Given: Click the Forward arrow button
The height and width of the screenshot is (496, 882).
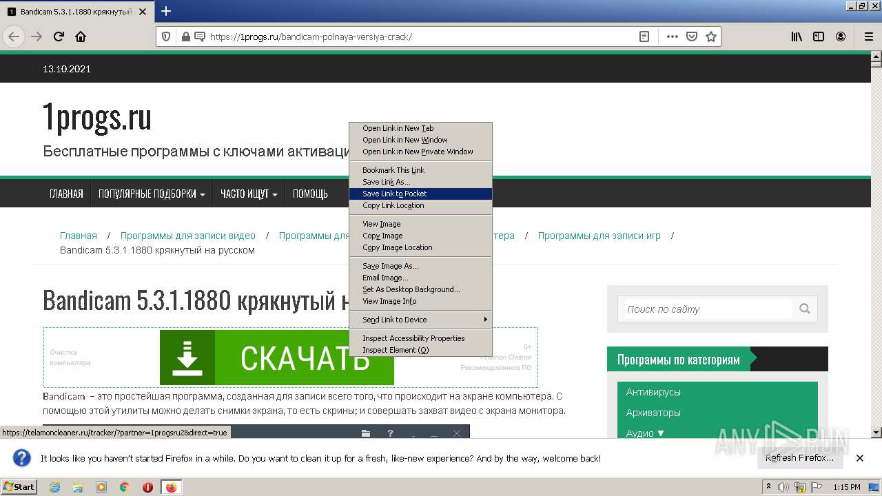Looking at the screenshot, I should 37,37.
